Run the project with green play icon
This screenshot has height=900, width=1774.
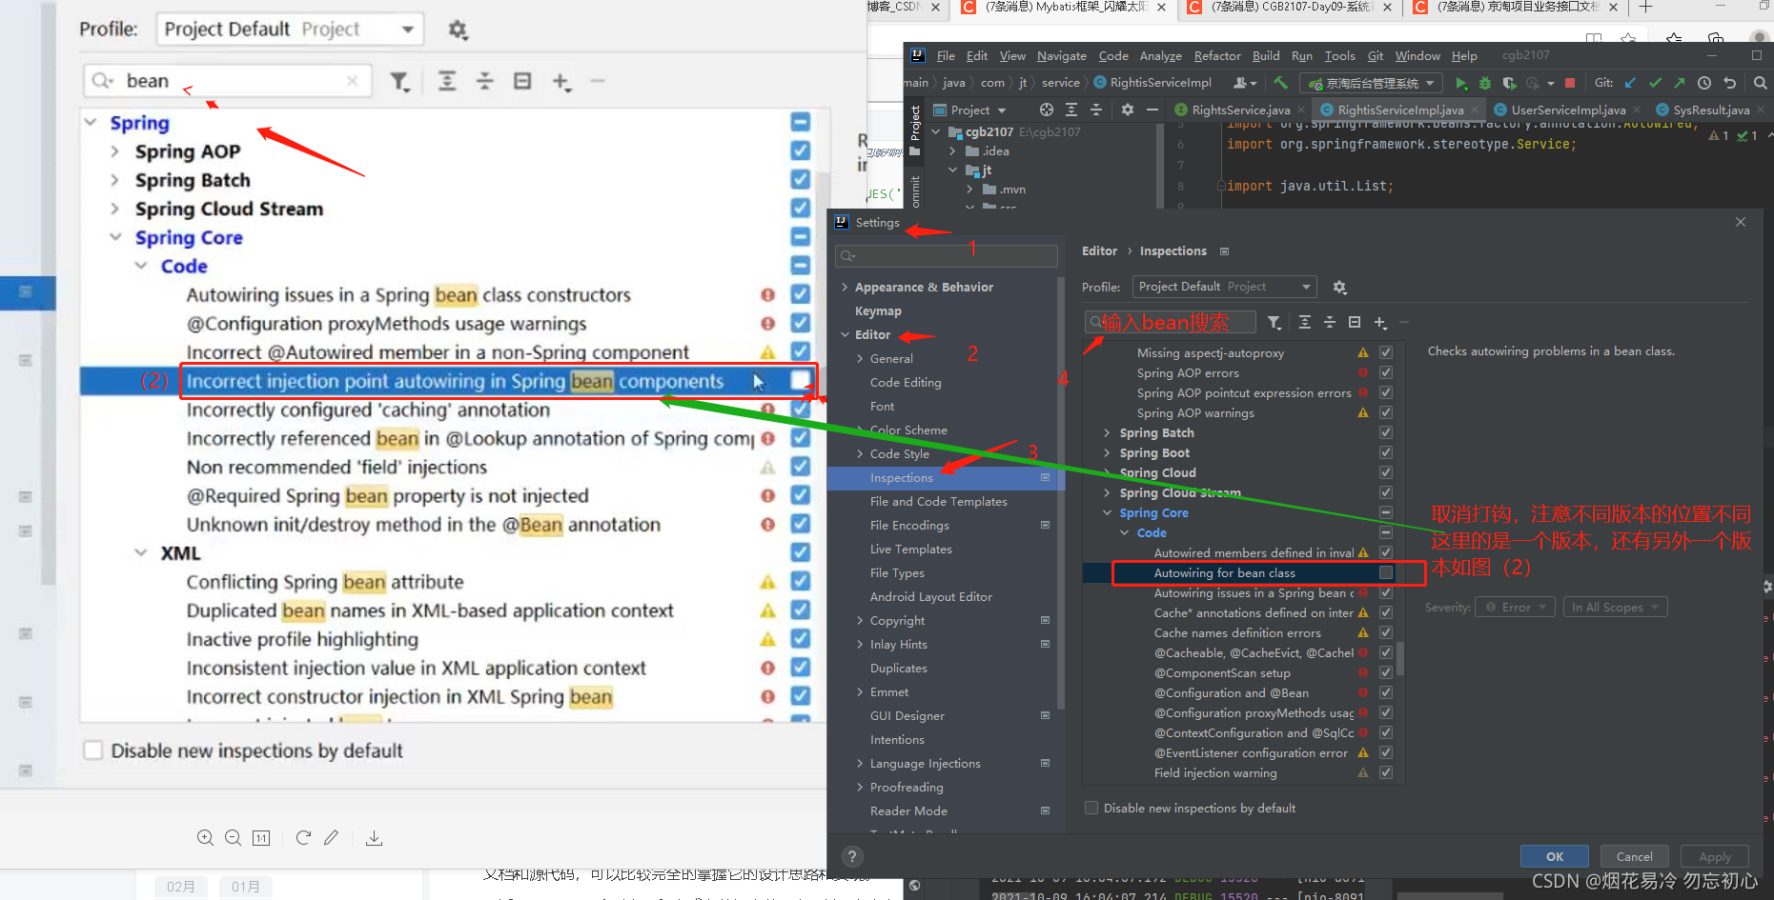pyautogui.click(x=1461, y=83)
